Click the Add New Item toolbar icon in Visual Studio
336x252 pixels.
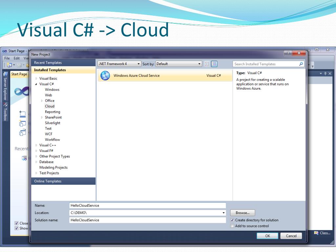click(x=19, y=65)
